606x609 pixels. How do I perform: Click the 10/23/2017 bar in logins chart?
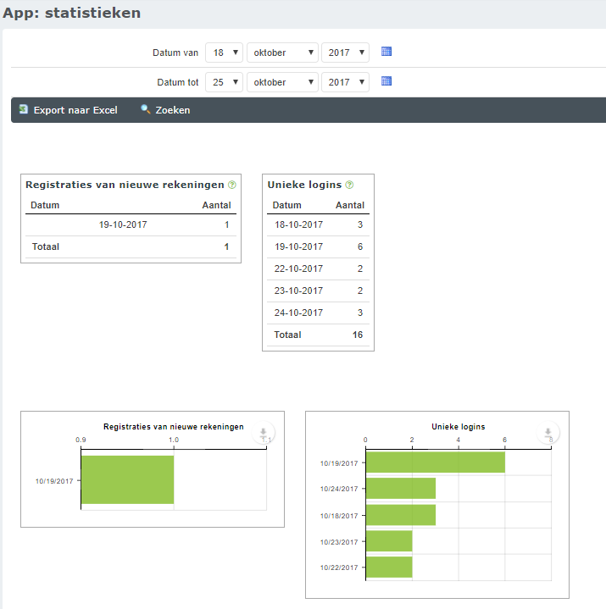[x=389, y=541]
